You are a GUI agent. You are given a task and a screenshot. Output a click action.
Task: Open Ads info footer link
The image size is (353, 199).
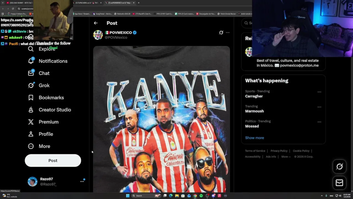coord(271,157)
